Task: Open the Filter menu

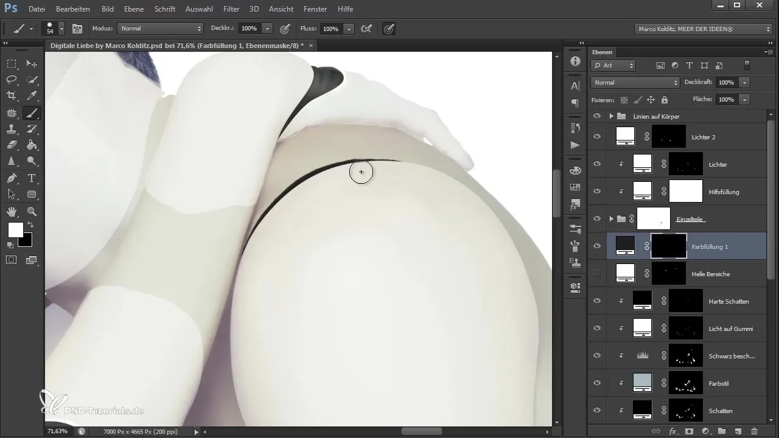Action: pyautogui.click(x=231, y=9)
